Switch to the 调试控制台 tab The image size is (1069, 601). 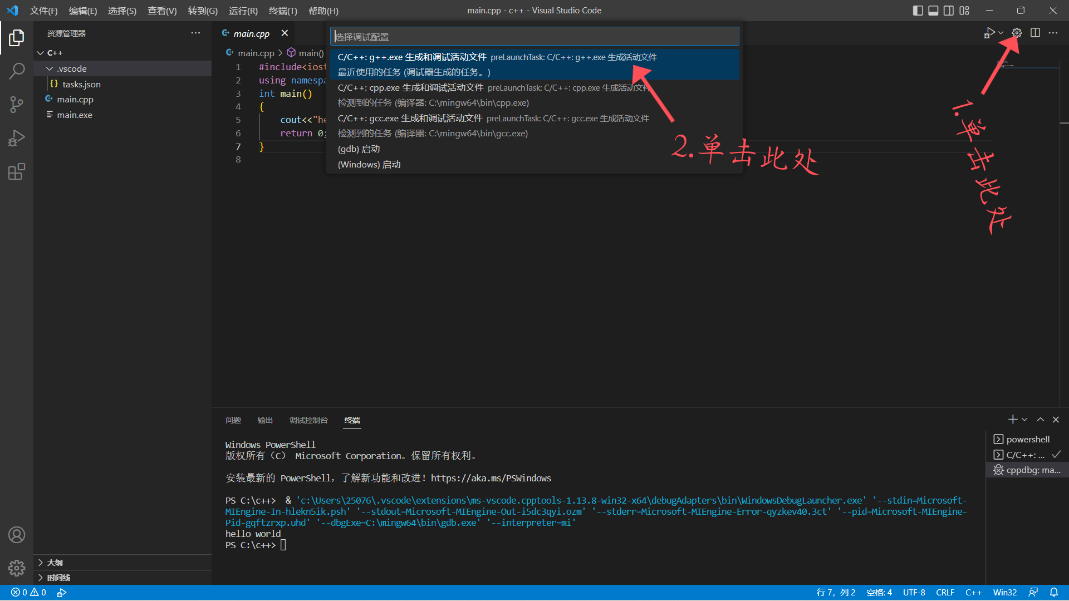tap(309, 420)
